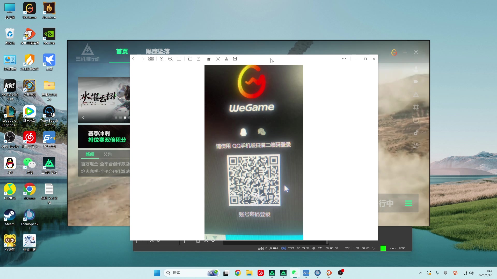Click the microphone icon in system tray
The width and height of the screenshot is (497, 279).
coord(437,273)
